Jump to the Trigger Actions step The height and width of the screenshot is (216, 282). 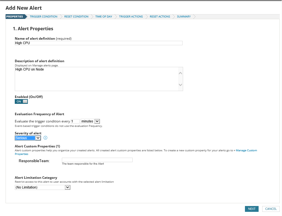pos(131,17)
